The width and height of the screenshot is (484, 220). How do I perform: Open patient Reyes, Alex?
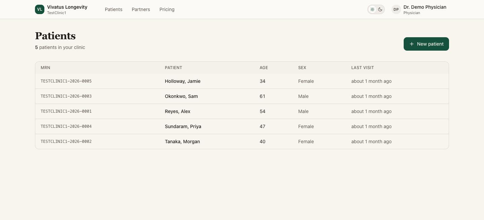click(177, 111)
